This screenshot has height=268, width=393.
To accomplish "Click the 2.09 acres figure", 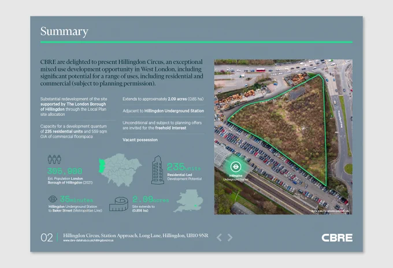I will click(x=151, y=200).
